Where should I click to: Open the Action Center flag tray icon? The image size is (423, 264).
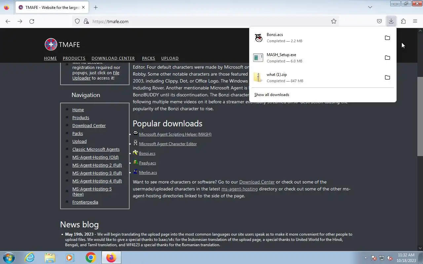point(374,258)
